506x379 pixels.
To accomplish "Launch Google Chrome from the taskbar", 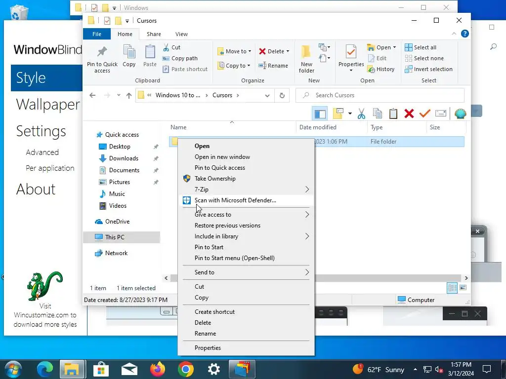I will (186, 369).
